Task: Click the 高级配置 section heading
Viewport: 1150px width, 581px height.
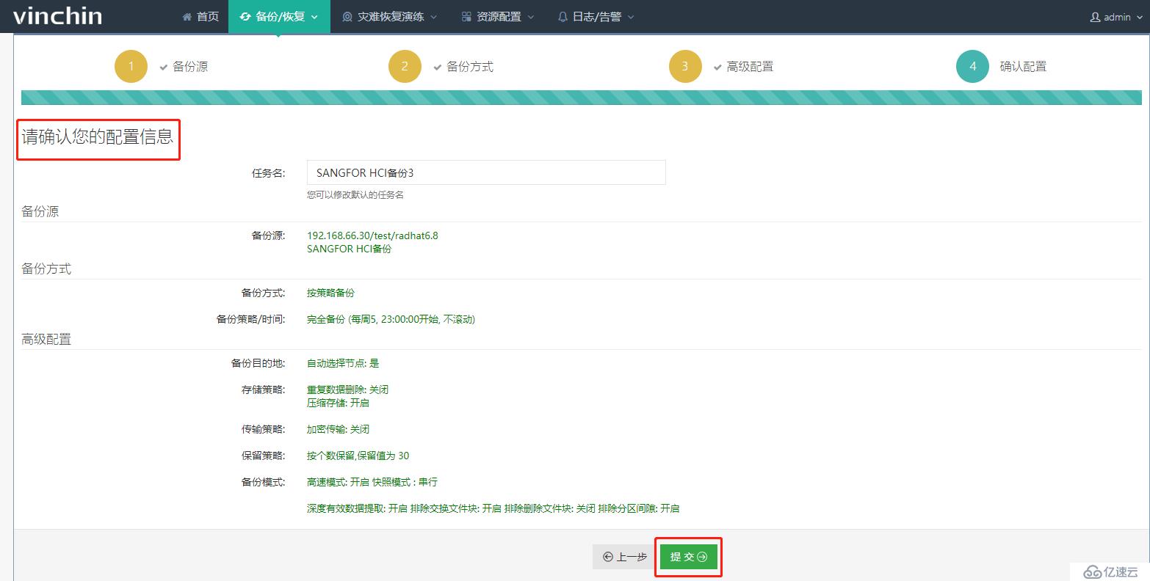Action: 46,339
